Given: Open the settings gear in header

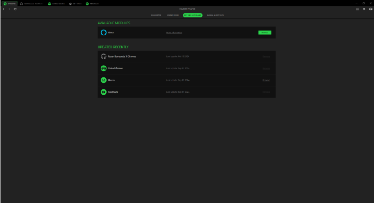Looking at the screenshot, I should [364, 9].
